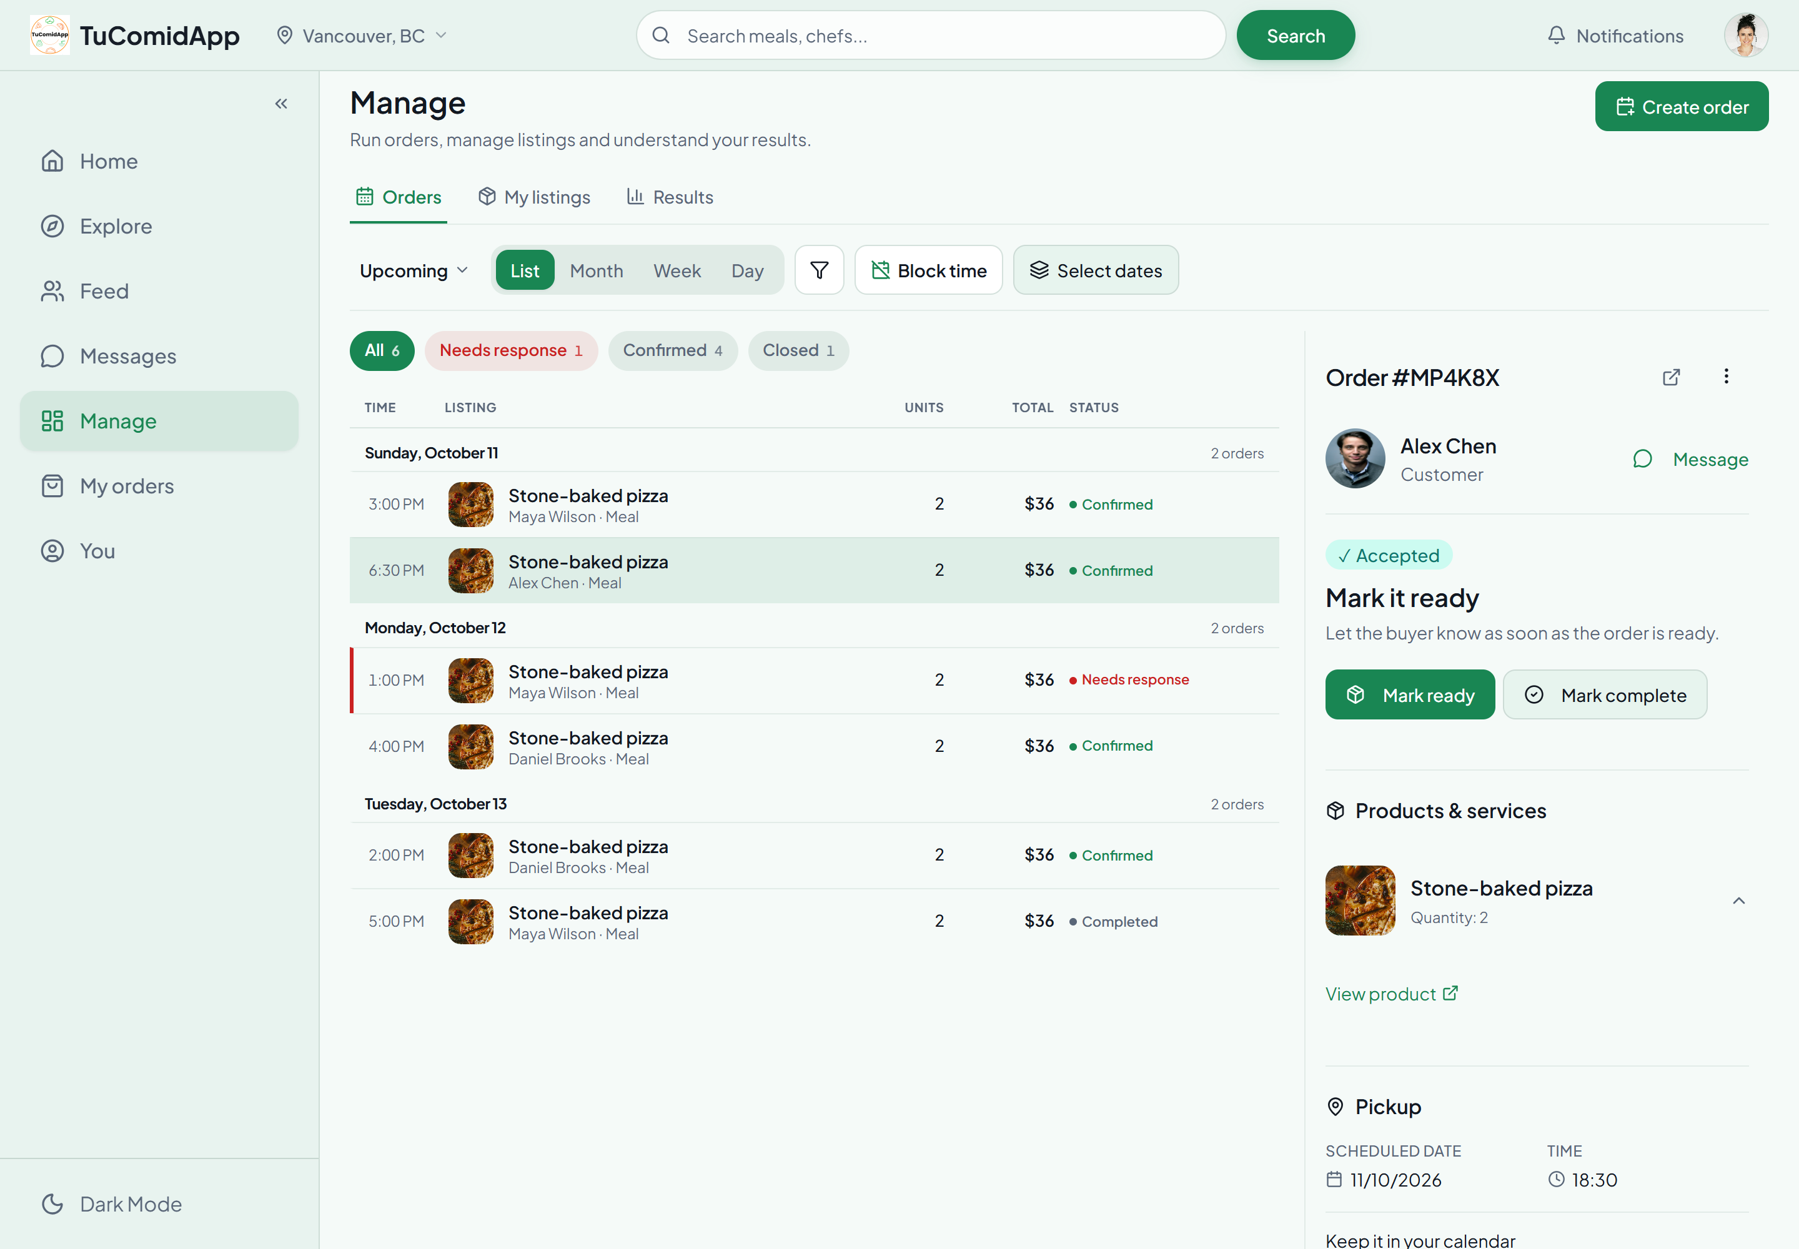
Task: Open the Results tab
Action: click(670, 197)
